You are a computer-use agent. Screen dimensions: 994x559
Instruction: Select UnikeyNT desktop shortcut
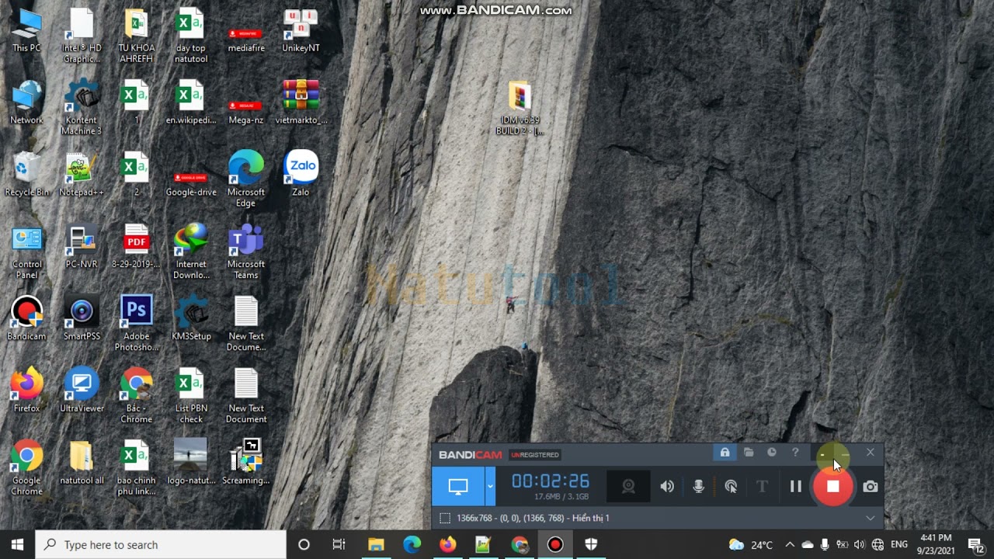(301, 31)
